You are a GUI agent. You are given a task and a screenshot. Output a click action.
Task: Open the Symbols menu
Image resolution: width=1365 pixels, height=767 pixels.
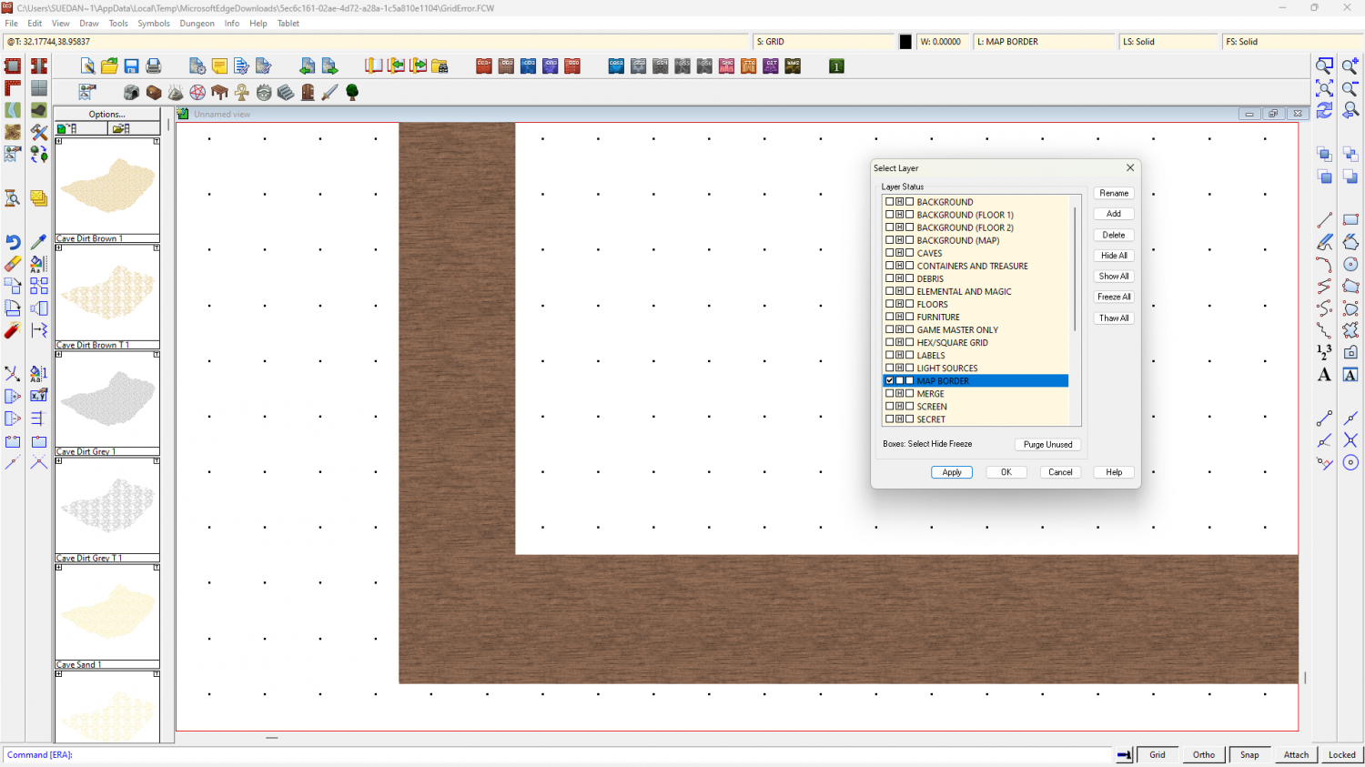tap(154, 24)
